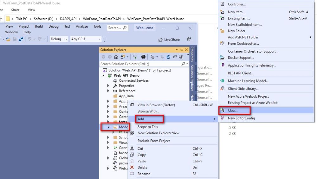This screenshot has width=317, height=179.
Task: Expand the Views folder
Action: [108, 143]
